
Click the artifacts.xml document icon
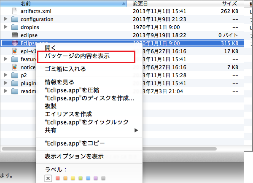pyautogui.click(x=15, y=11)
